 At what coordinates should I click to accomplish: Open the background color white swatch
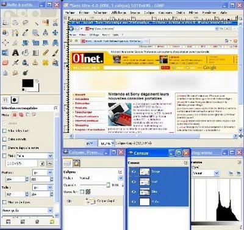(37, 88)
